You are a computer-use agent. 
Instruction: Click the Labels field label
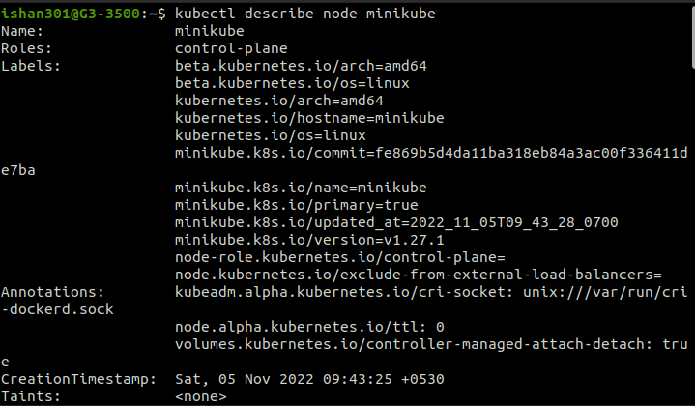coord(28,66)
